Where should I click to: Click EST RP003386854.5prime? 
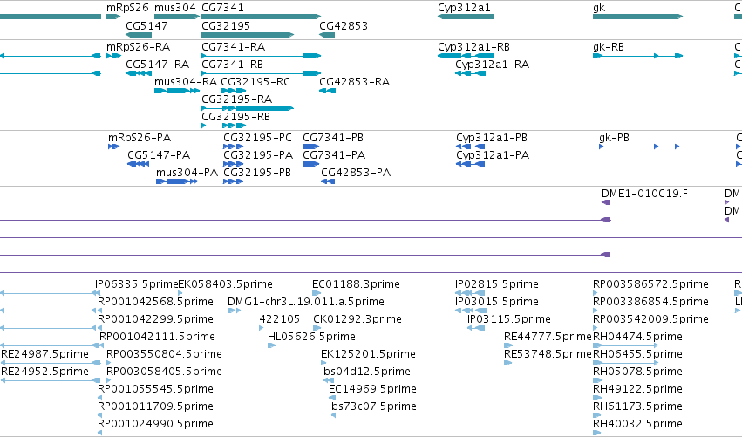(596, 311)
